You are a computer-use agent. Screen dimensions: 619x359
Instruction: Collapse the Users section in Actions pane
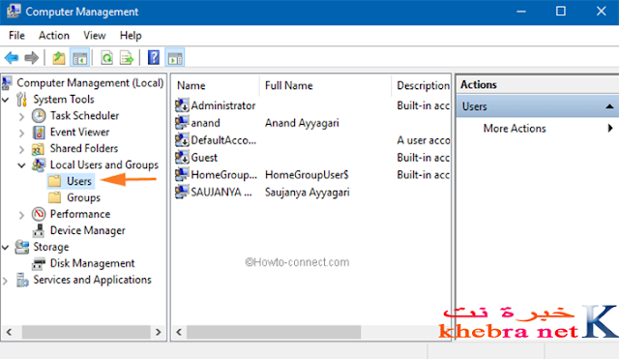tap(609, 106)
